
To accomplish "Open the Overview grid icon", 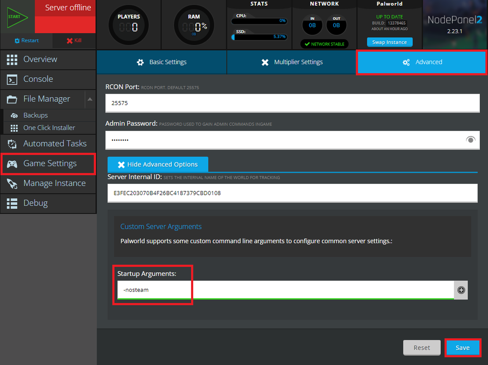I will tap(13, 60).
